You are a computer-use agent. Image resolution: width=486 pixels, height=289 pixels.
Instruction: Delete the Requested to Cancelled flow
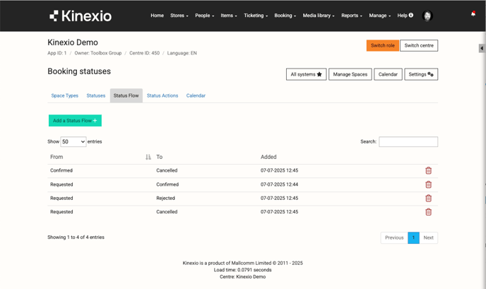(428, 212)
